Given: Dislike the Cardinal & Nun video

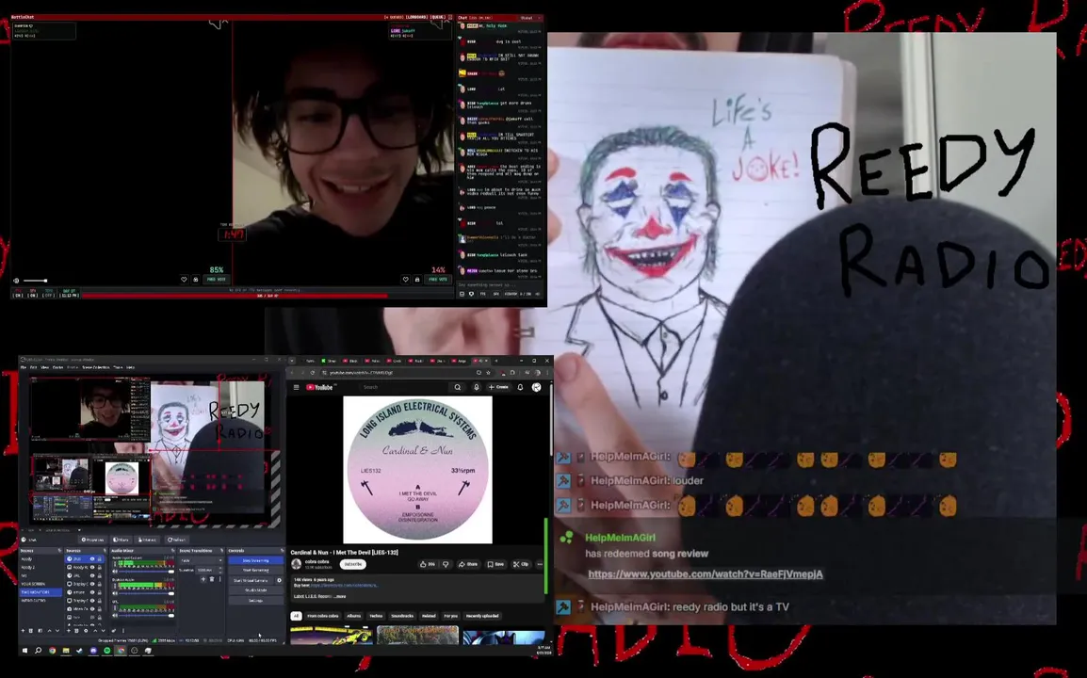Looking at the screenshot, I should click(x=446, y=564).
